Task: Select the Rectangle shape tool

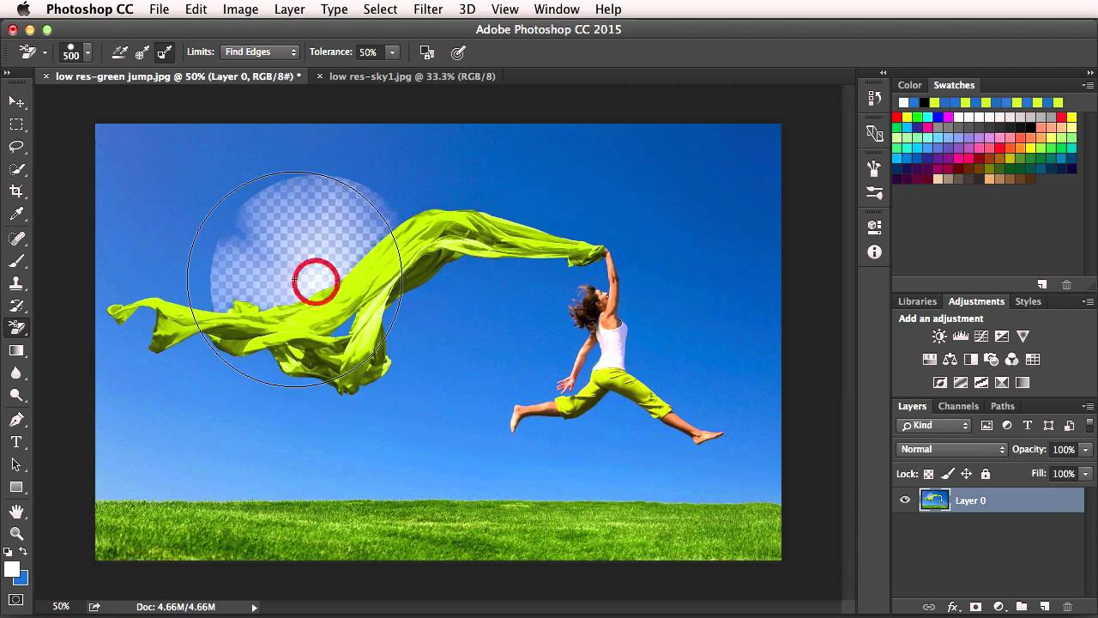Action: (16, 487)
